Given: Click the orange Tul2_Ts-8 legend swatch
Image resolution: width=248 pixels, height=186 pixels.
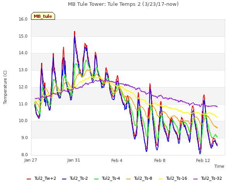Looking at the screenshot, I should tap(128, 179).
